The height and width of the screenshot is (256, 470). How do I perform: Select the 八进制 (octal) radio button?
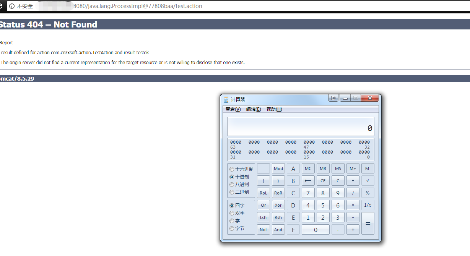(x=232, y=185)
